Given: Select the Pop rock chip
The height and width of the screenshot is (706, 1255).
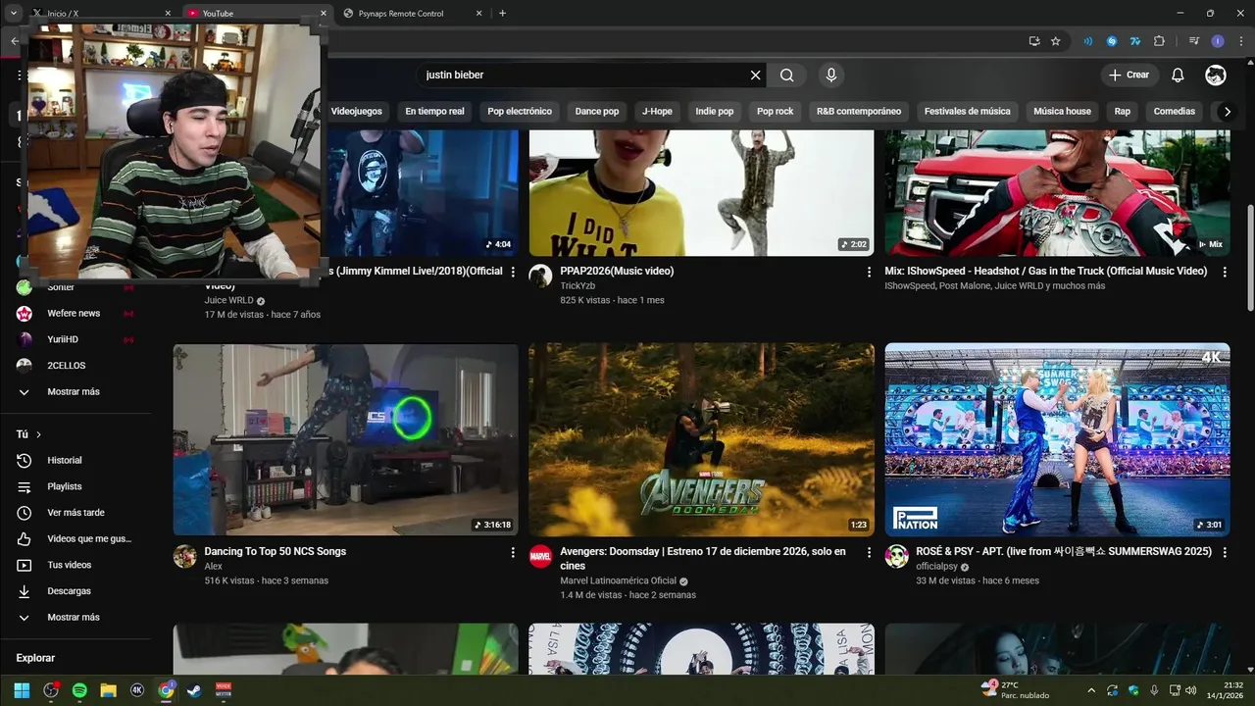Looking at the screenshot, I should tap(776, 112).
